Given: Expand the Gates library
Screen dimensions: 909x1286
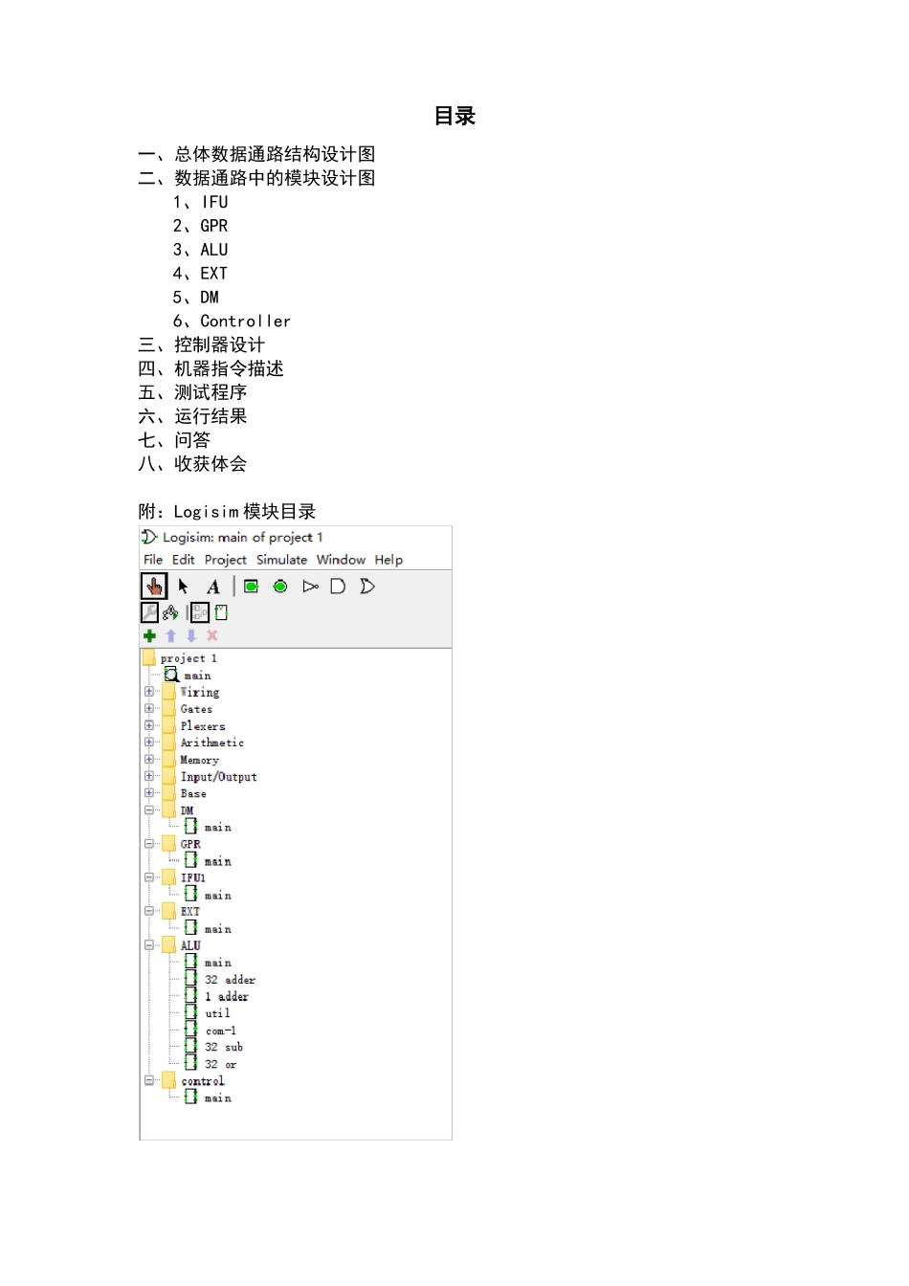Looking at the screenshot, I should (149, 709).
